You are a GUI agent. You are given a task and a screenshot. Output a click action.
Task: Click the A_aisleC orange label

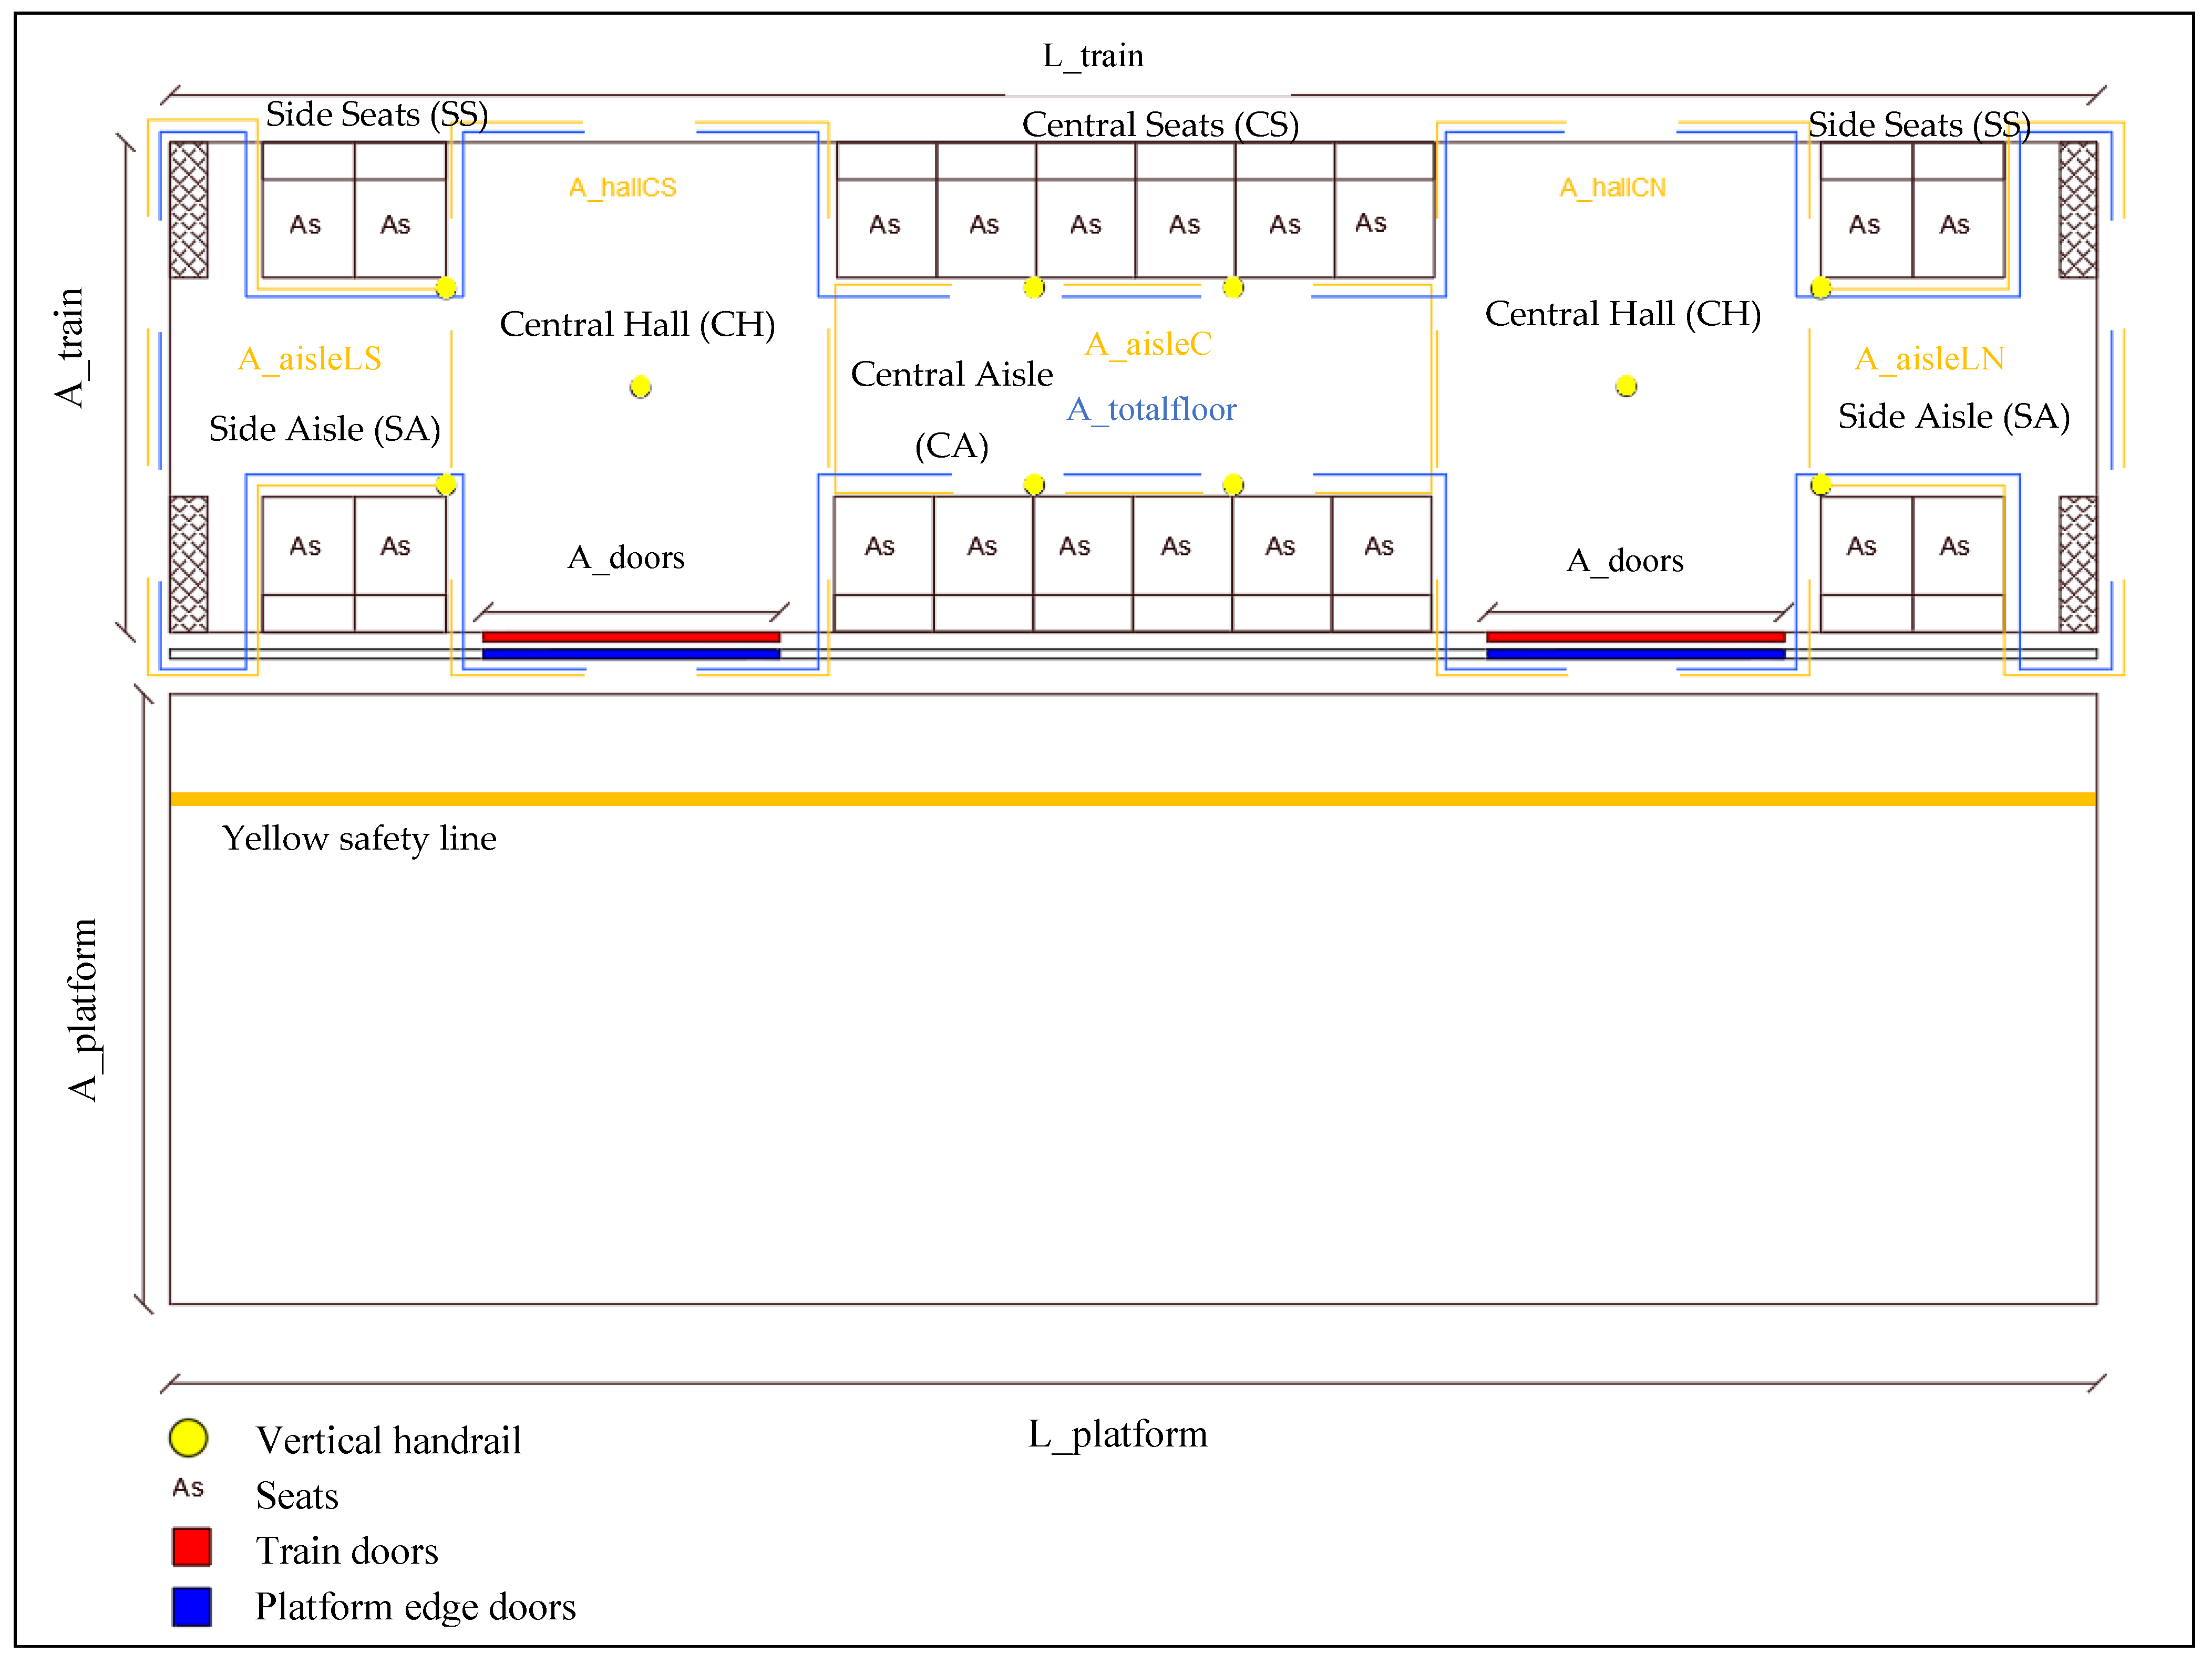tap(1148, 344)
